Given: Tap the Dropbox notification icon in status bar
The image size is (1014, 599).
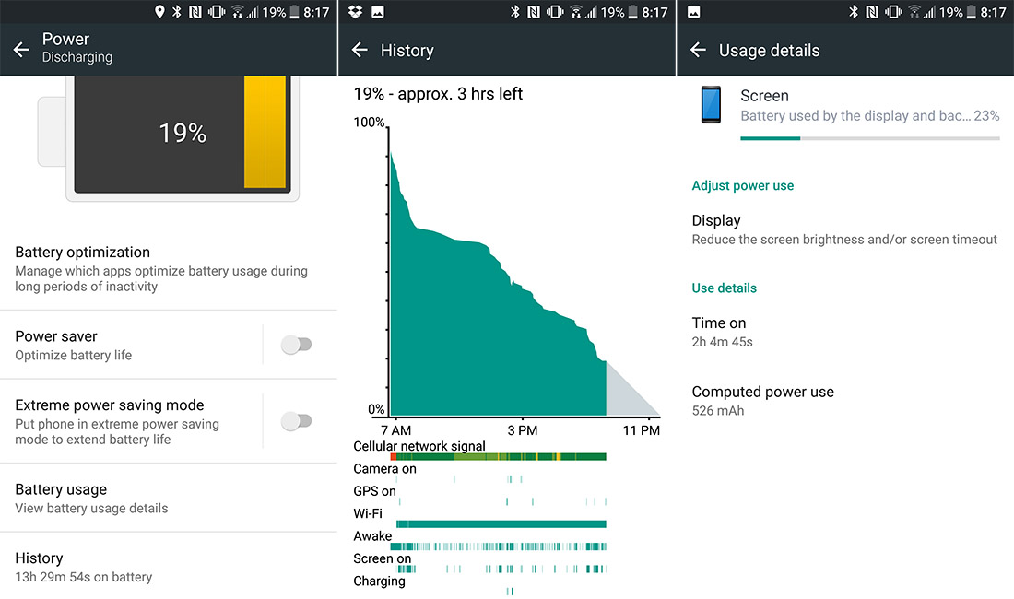Looking at the screenshot, I should (355, 12).
